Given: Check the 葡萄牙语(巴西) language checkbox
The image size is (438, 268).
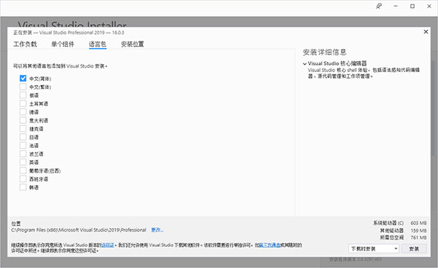Looking at the screenshot, I should coord(23,170).
